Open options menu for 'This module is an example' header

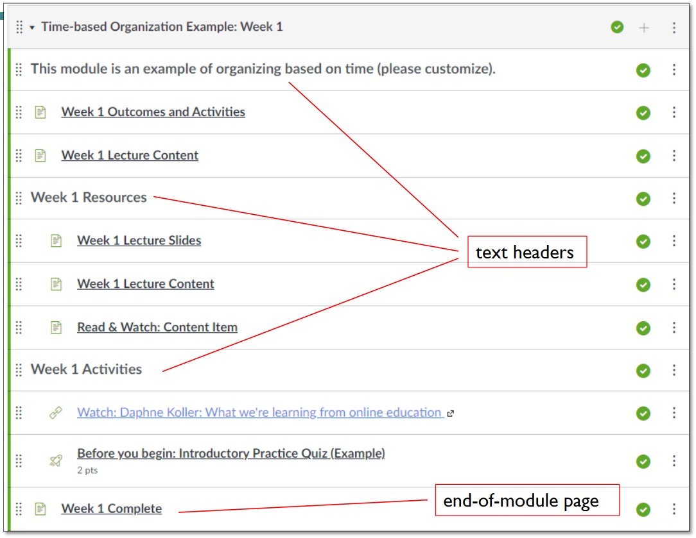click(x=674, y=70)
